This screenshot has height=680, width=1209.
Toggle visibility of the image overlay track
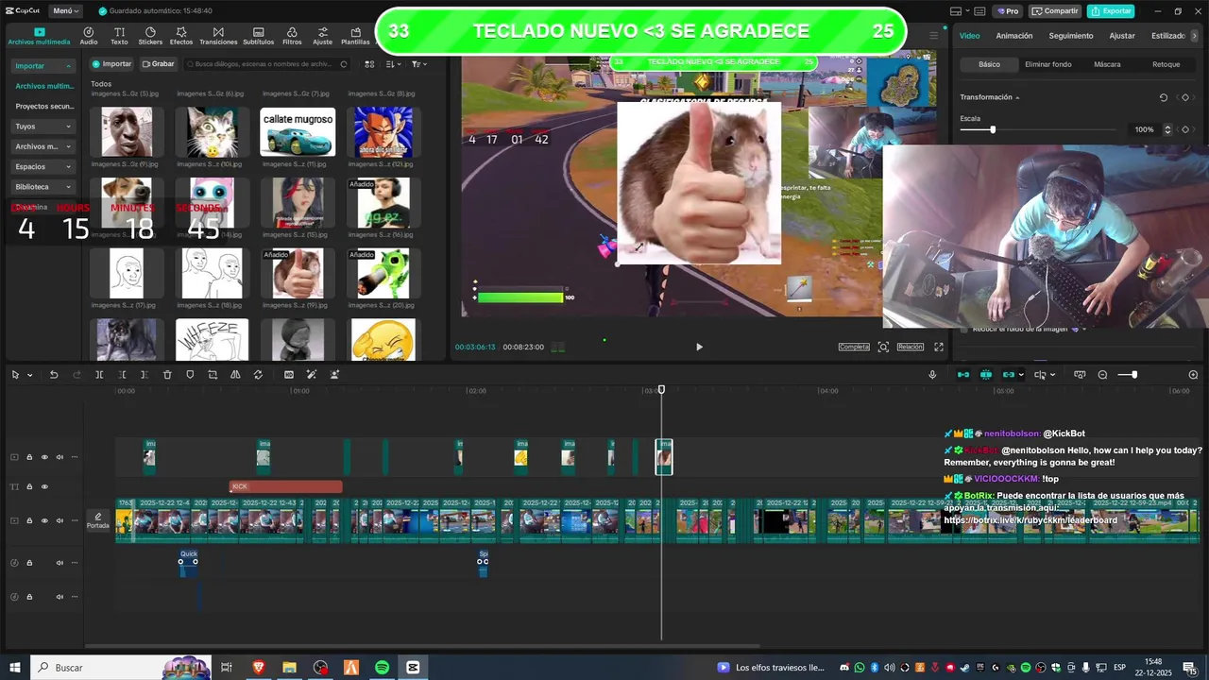44,457
